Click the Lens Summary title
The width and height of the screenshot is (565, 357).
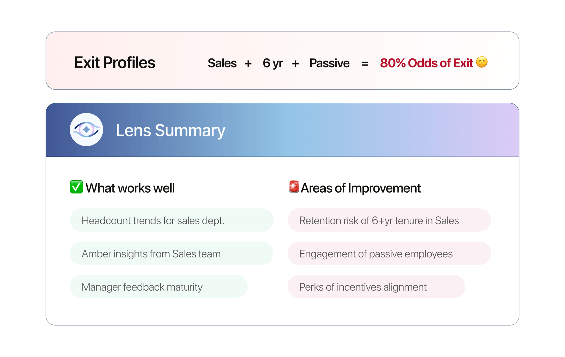point(170,130)
